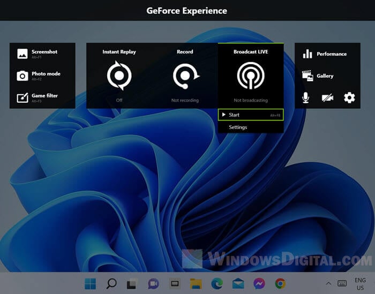
Task: Open Task View on the taskbar
Action: [x=132, y=284]
